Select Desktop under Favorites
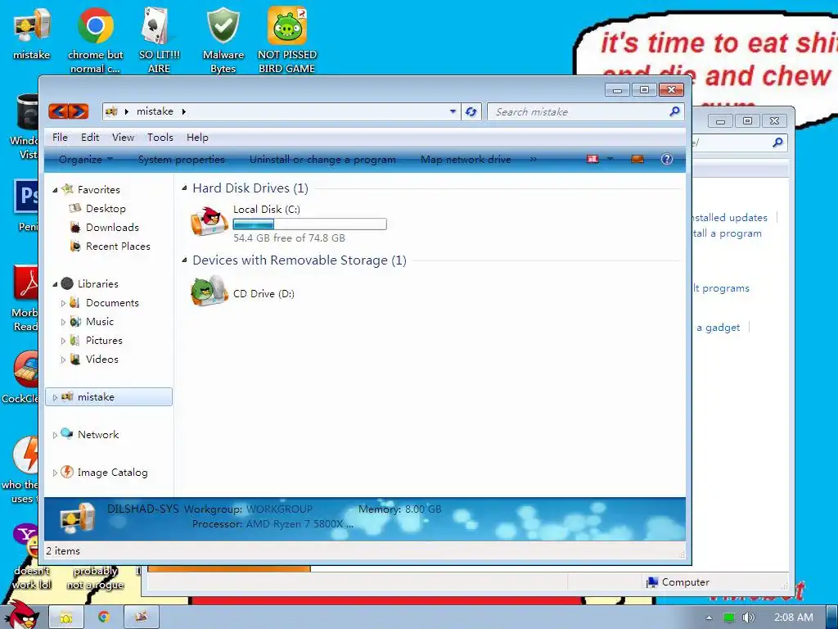Screen dimensions: 838x629 click(106, 209)
